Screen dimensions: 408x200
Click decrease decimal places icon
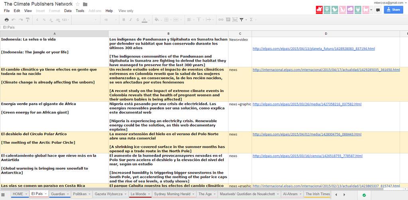(x=51, y=20)
